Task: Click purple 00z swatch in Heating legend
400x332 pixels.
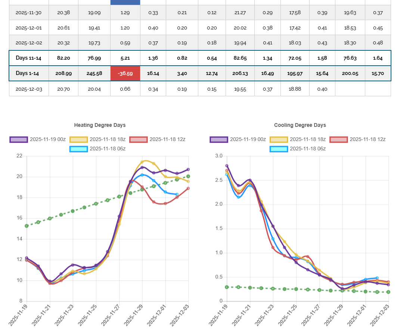Action: (x=19, y=140)
